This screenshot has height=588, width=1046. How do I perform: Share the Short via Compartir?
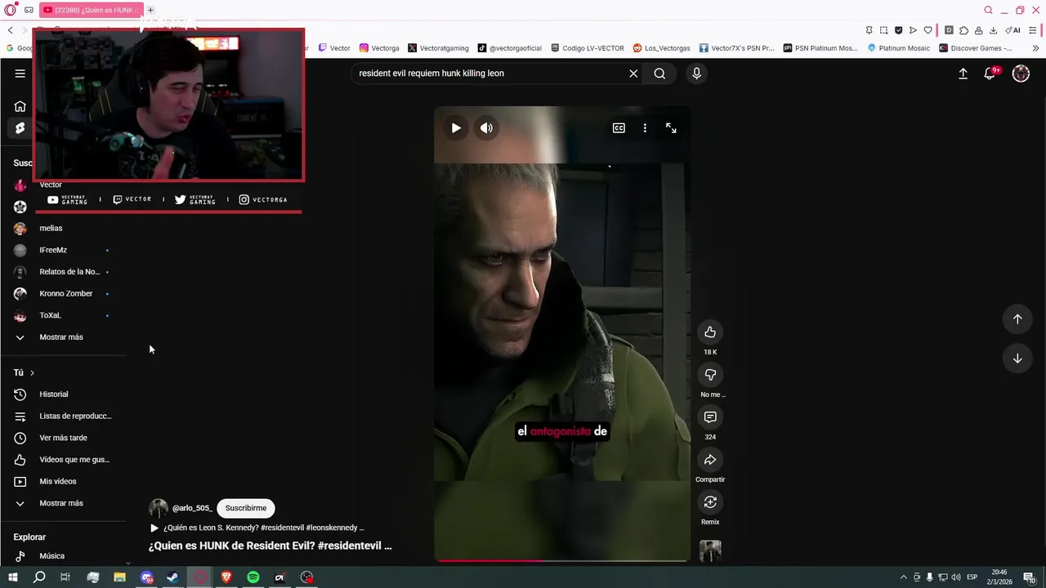point(710,460)
